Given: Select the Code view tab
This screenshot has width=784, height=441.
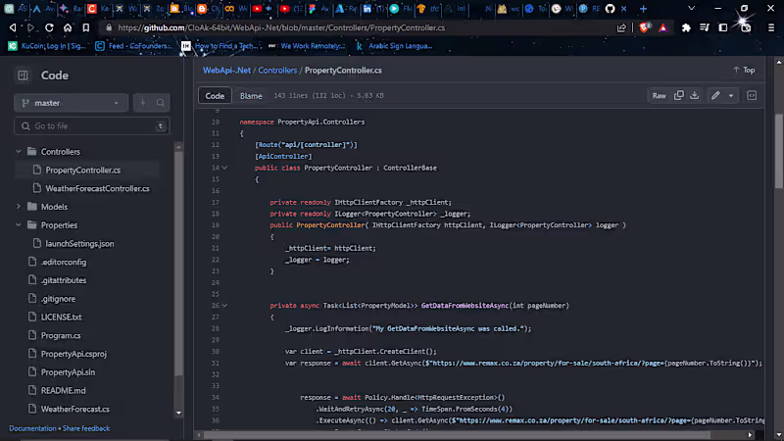Looking at the screenshot, I should click(215, 96).
